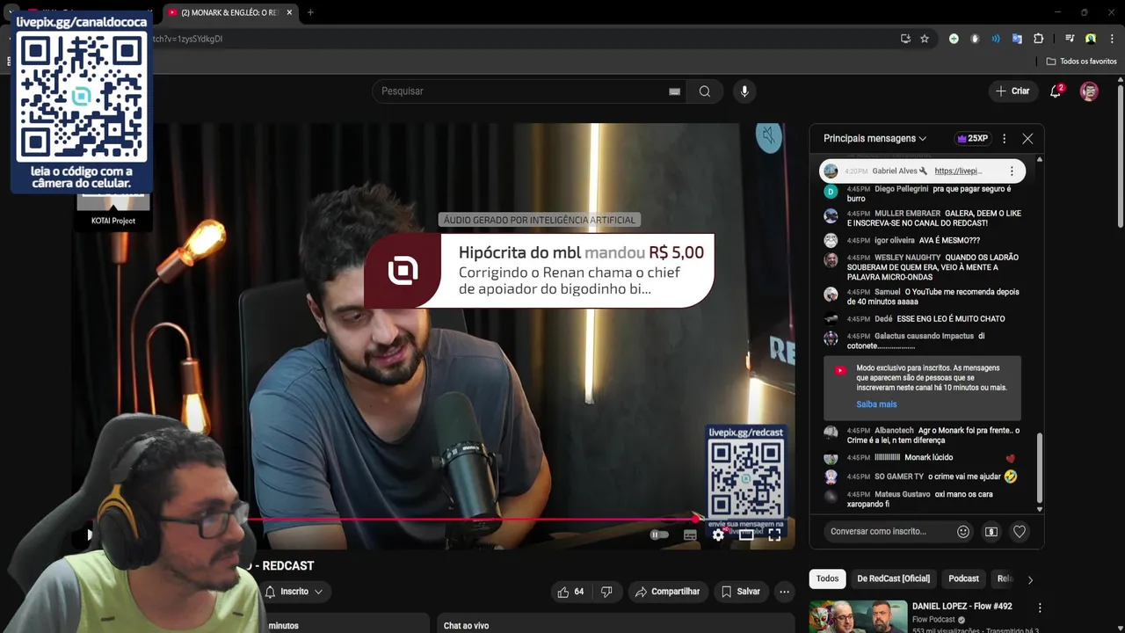
Task: Click the chat panel scrollbar
Action: coord(1040,466)
